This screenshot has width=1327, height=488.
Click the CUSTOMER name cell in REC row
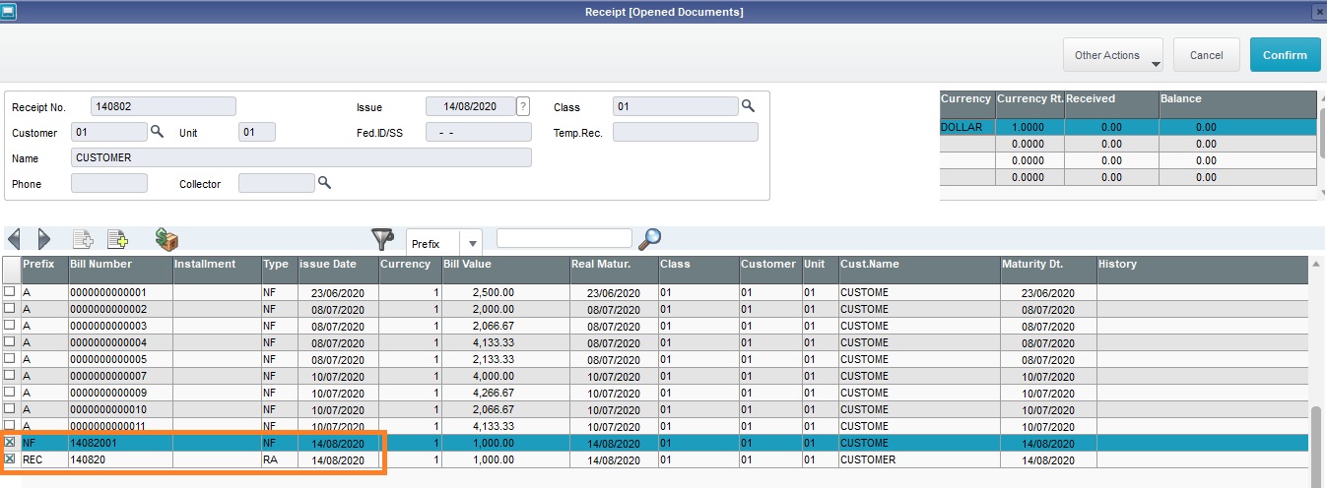pyautogui.click(x=918, y=459)
